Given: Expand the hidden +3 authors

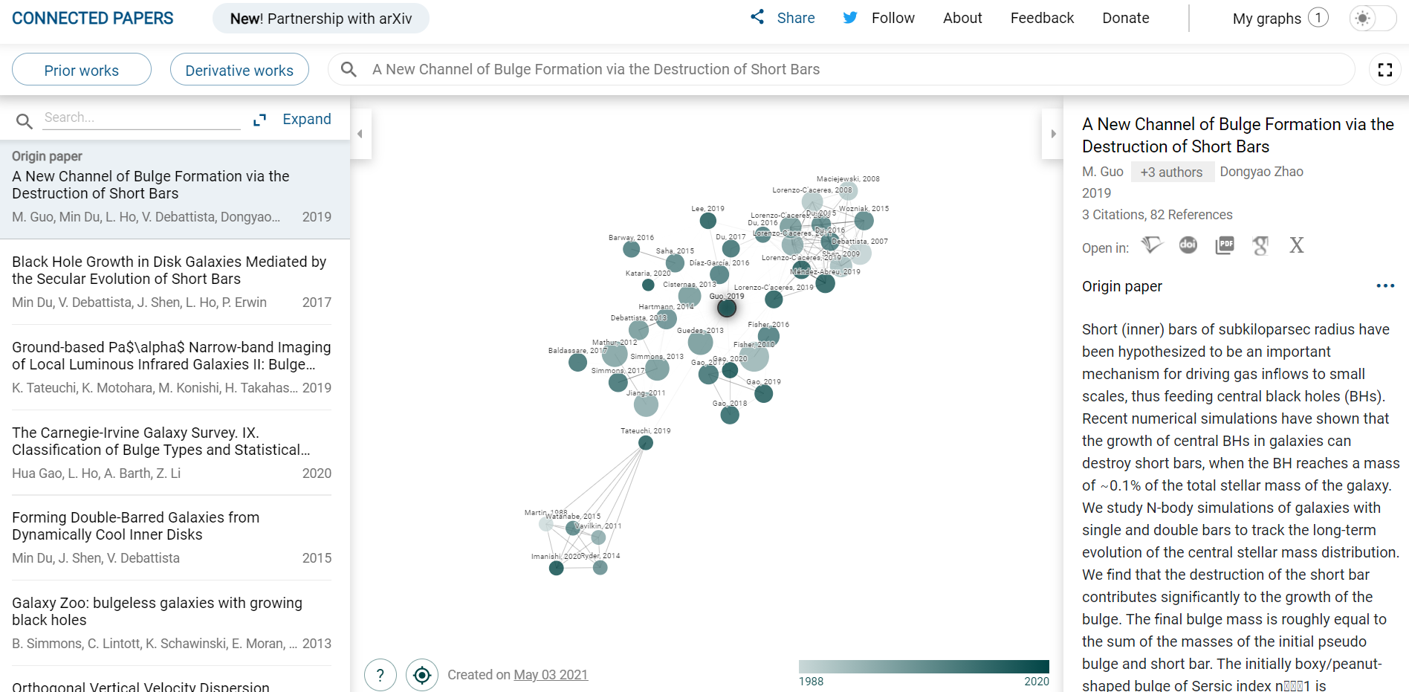Looking at the screenshot, I should 1171,172.
